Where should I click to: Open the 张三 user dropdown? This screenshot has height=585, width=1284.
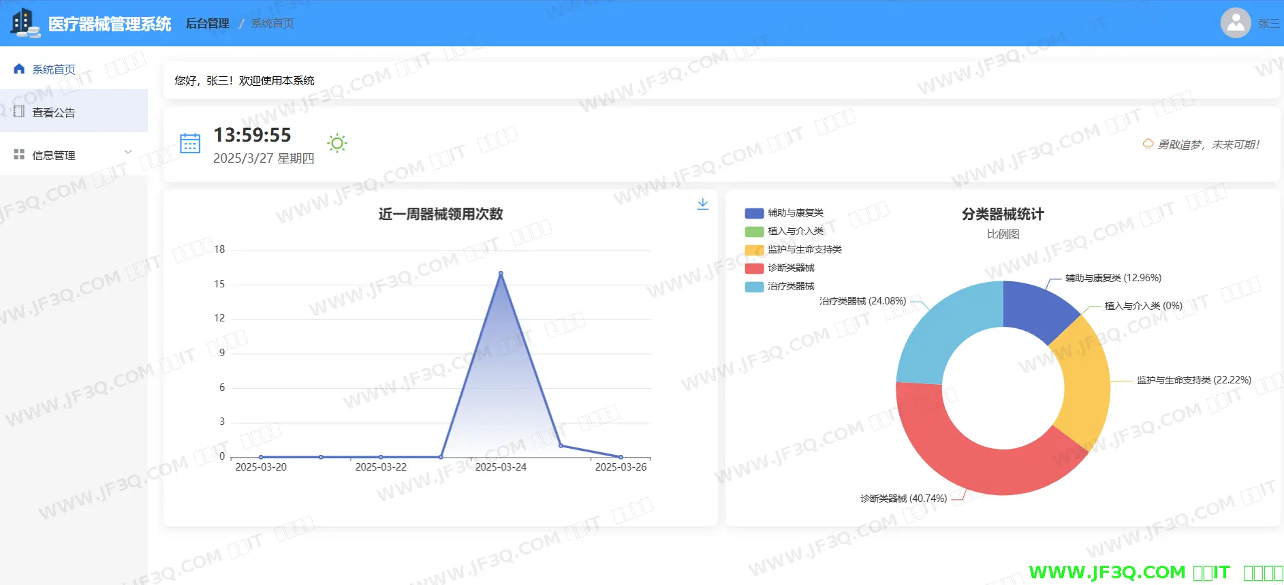pos(1268,24)
